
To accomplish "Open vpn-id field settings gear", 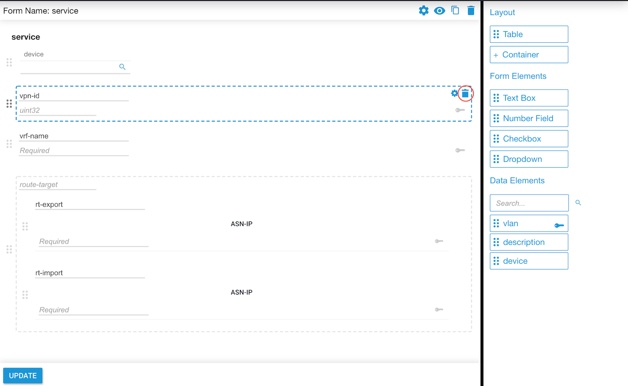I will point(454,93).
